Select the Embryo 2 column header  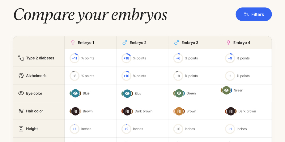[x=142, y=43]
